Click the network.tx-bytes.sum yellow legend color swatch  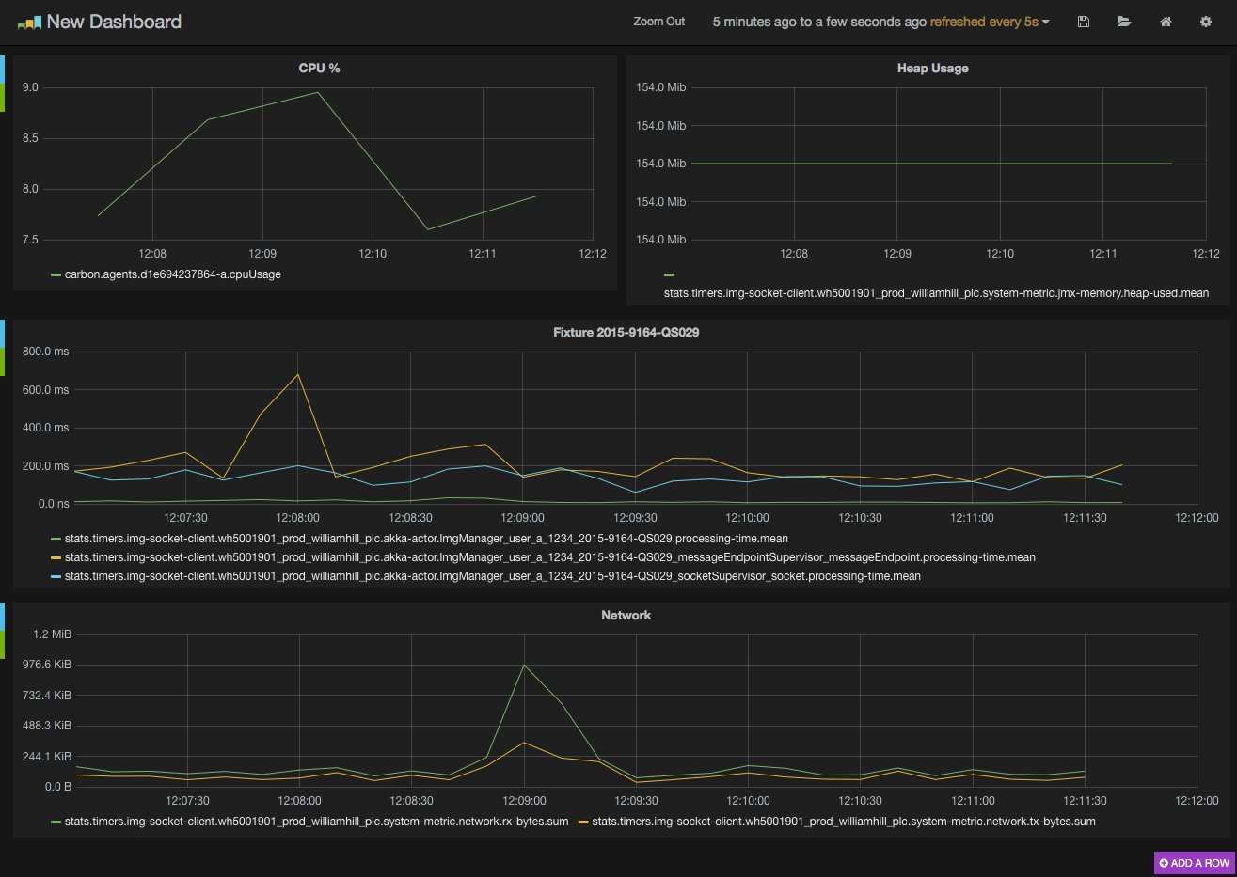(583, 822)
